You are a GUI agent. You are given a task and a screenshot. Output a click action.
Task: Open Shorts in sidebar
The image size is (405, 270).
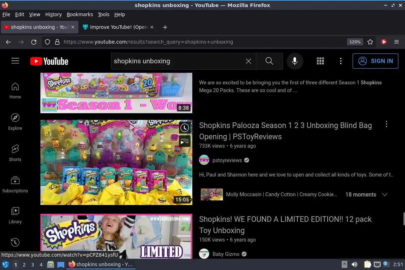(x=15, y=153)
